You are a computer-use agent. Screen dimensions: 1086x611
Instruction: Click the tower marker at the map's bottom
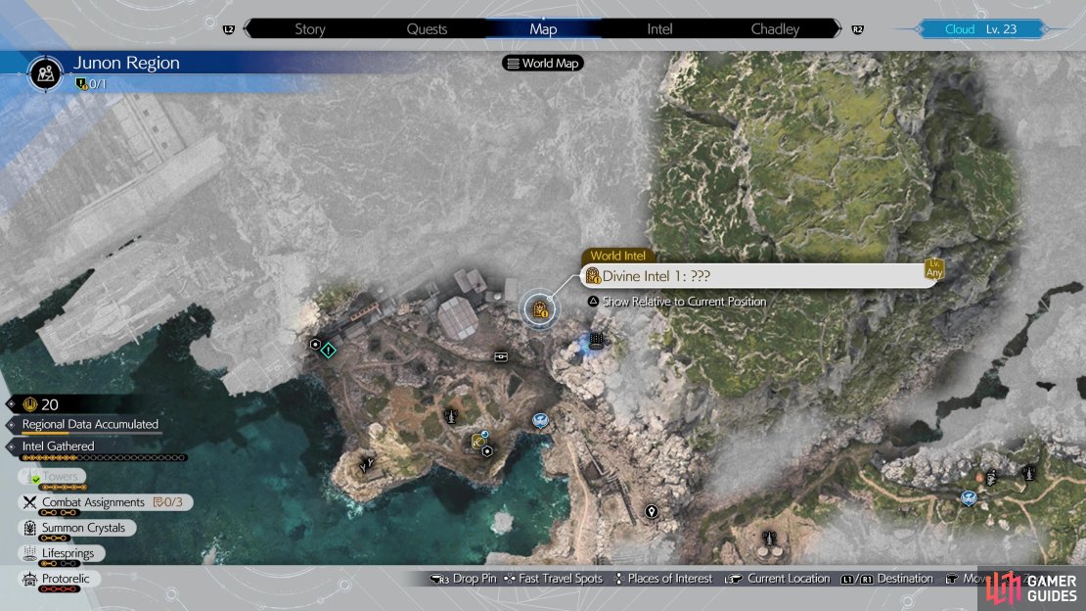point(769,538)
